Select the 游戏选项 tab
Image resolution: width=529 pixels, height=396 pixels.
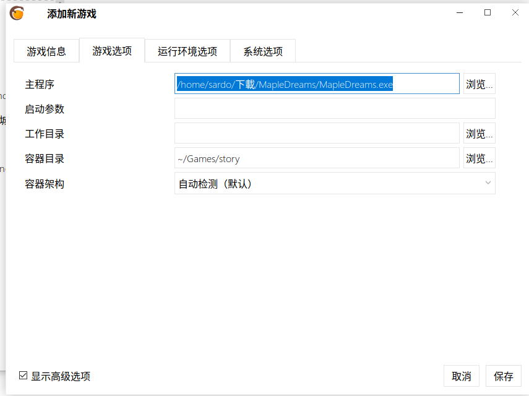(111, 51)
